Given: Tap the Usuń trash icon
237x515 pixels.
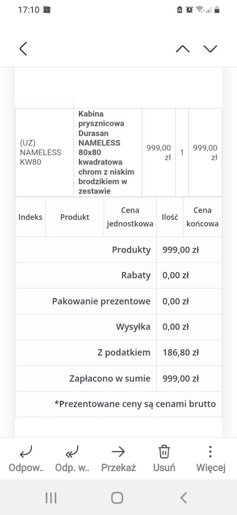Looking at the screenshot, I should [164, 452].
